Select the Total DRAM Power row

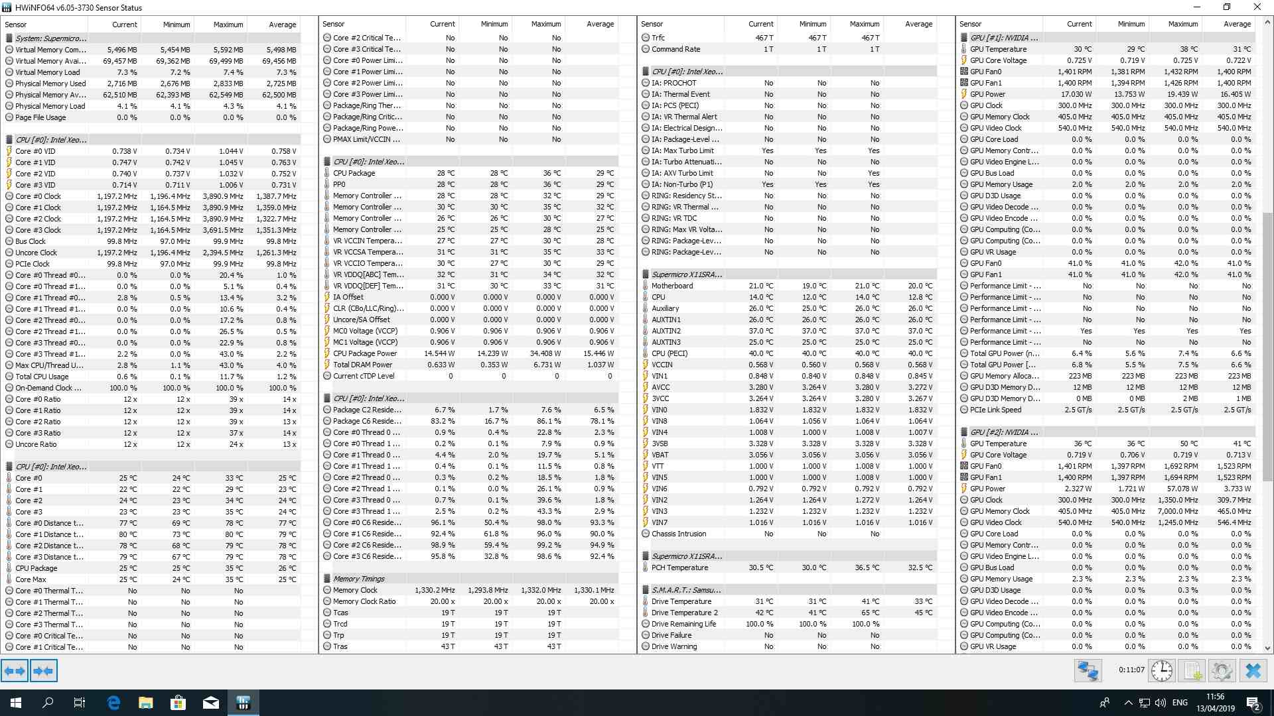(470, 365)
